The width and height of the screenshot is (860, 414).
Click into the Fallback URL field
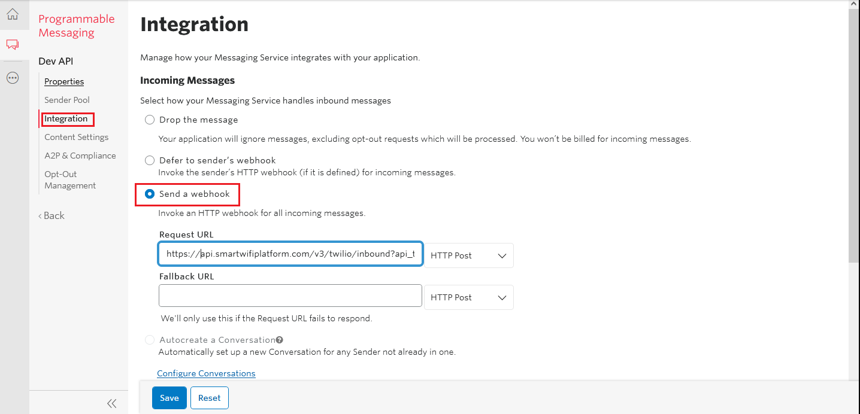pos(290,296)
